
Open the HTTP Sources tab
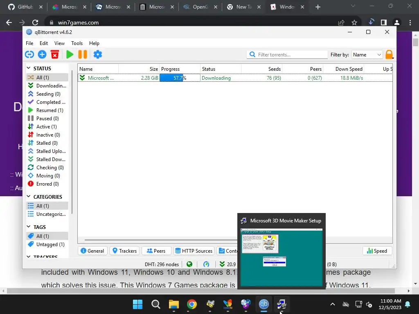coord(194,251)
